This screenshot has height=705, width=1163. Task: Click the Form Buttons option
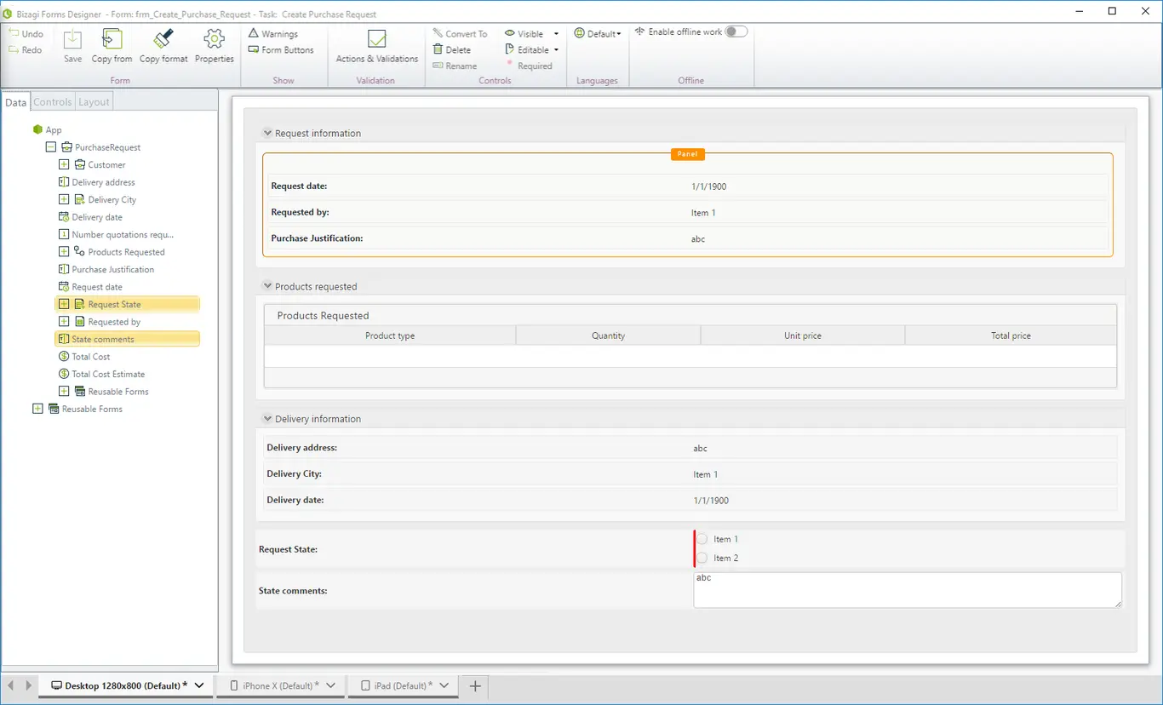click(x=281, y=49)
